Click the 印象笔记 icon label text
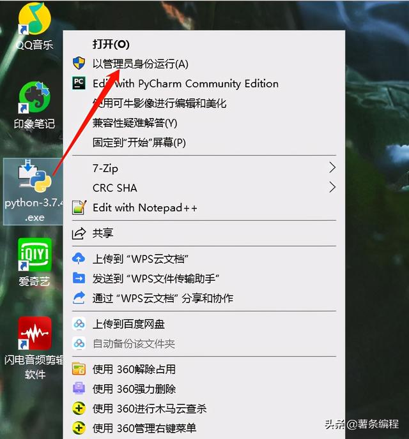 35,124
